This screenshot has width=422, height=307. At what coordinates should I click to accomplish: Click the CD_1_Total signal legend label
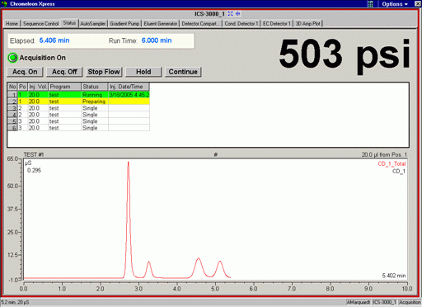[392, 163]
